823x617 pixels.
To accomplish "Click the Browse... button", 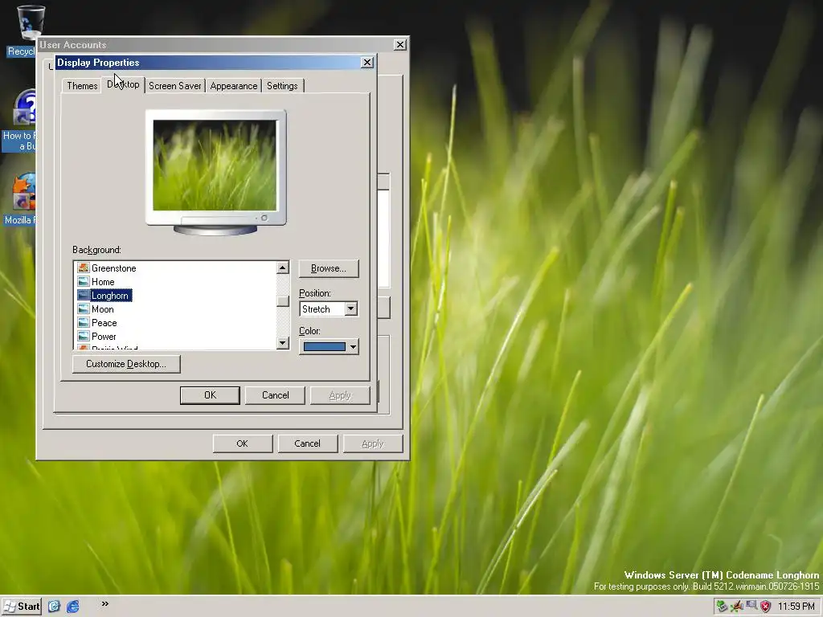I will tap(329, 268).
